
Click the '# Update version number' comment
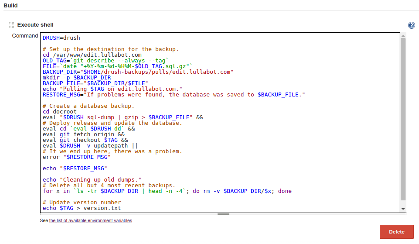tap(82, 202)
